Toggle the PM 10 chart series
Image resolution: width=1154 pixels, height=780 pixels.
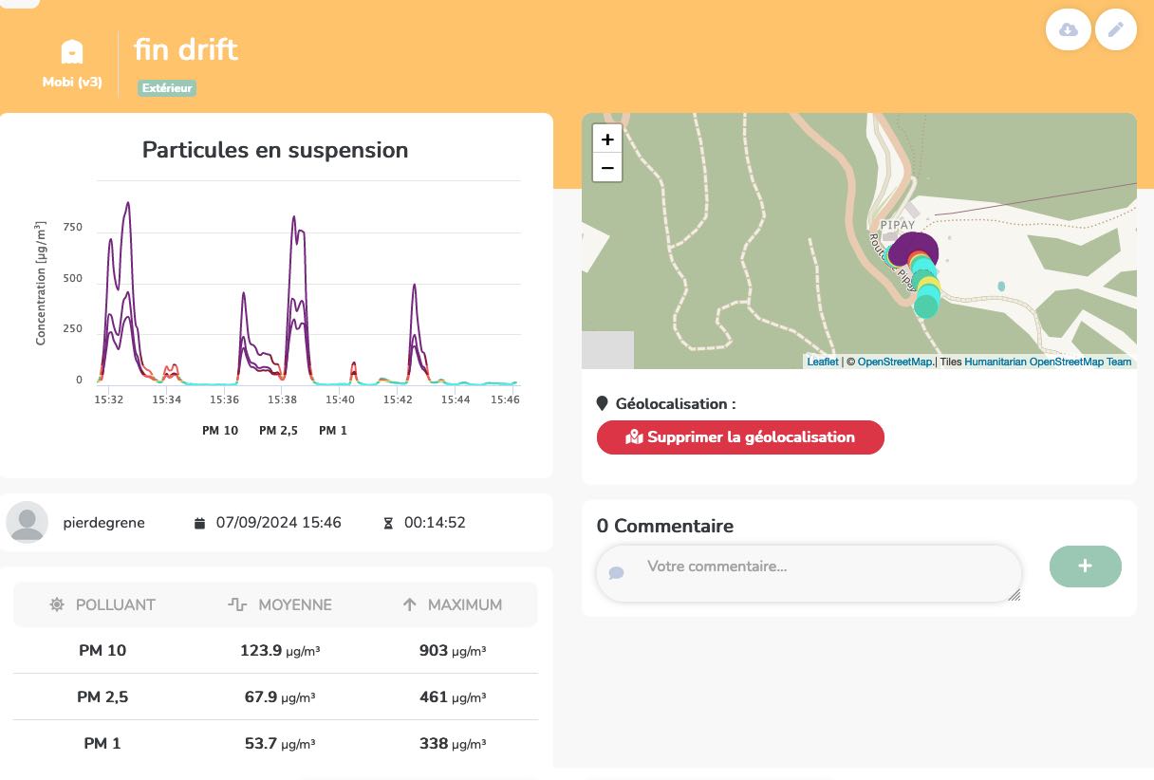[x=220, y=431]
